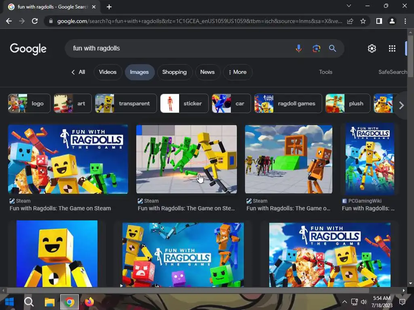This screenshot has width=414, height=310.
Task: Click the Chrome taskbar icon
Action: click(x=70, y=302)
